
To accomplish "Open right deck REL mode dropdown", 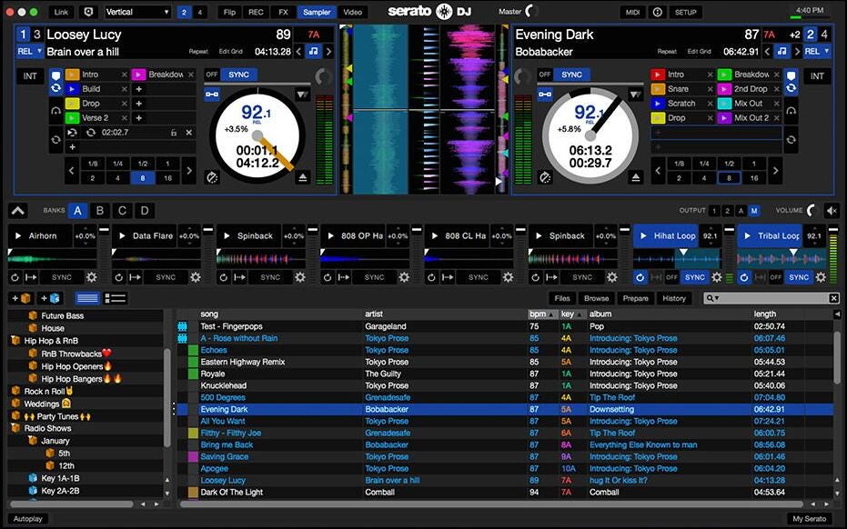I will tap(816, 51).
